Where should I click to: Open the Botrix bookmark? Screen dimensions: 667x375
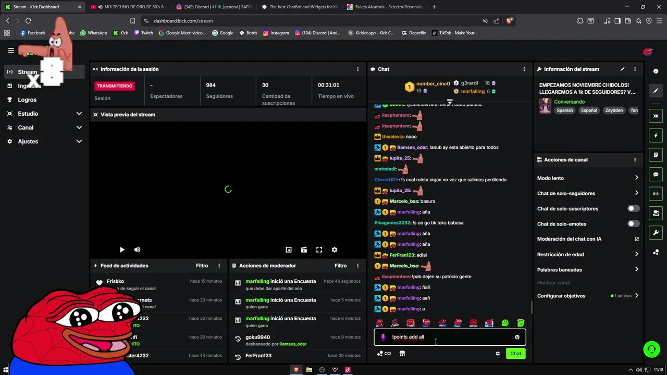tap(248, 33)
